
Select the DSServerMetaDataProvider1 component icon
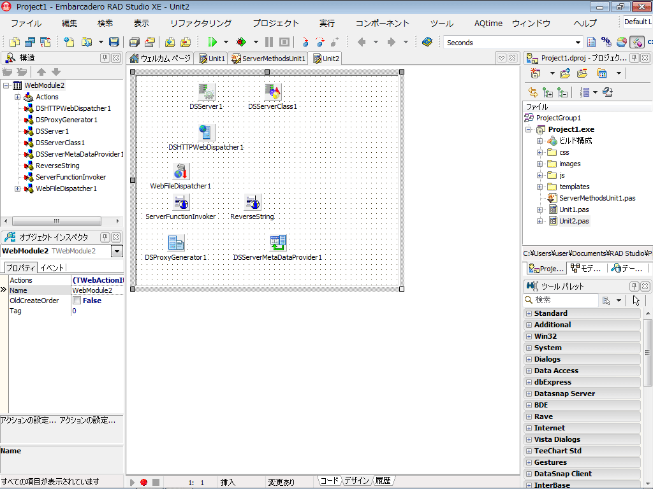point(278,243)
